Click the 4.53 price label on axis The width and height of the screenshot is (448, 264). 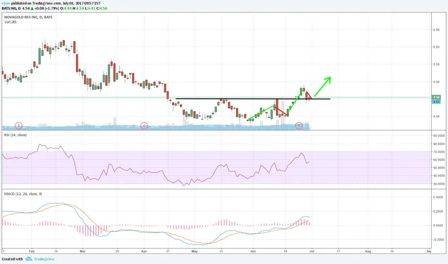[x=436, y=102]
